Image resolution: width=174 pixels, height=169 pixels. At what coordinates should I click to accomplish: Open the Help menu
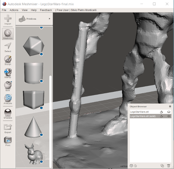click(x=34, y=10)
